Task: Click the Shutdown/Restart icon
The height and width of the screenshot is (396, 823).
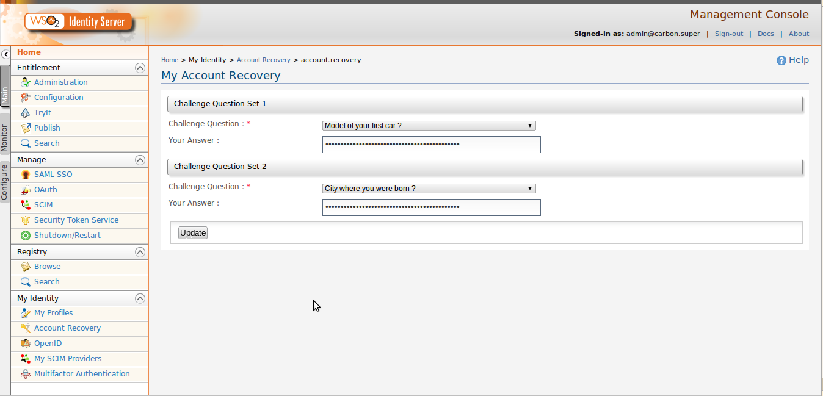Action: [26, 235]
